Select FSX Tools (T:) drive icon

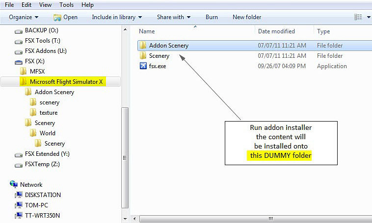click(x=19, y=42)
